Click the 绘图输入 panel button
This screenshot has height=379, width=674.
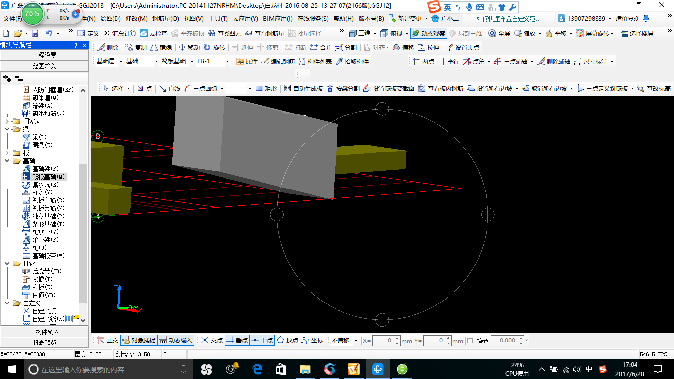(44, 66)
